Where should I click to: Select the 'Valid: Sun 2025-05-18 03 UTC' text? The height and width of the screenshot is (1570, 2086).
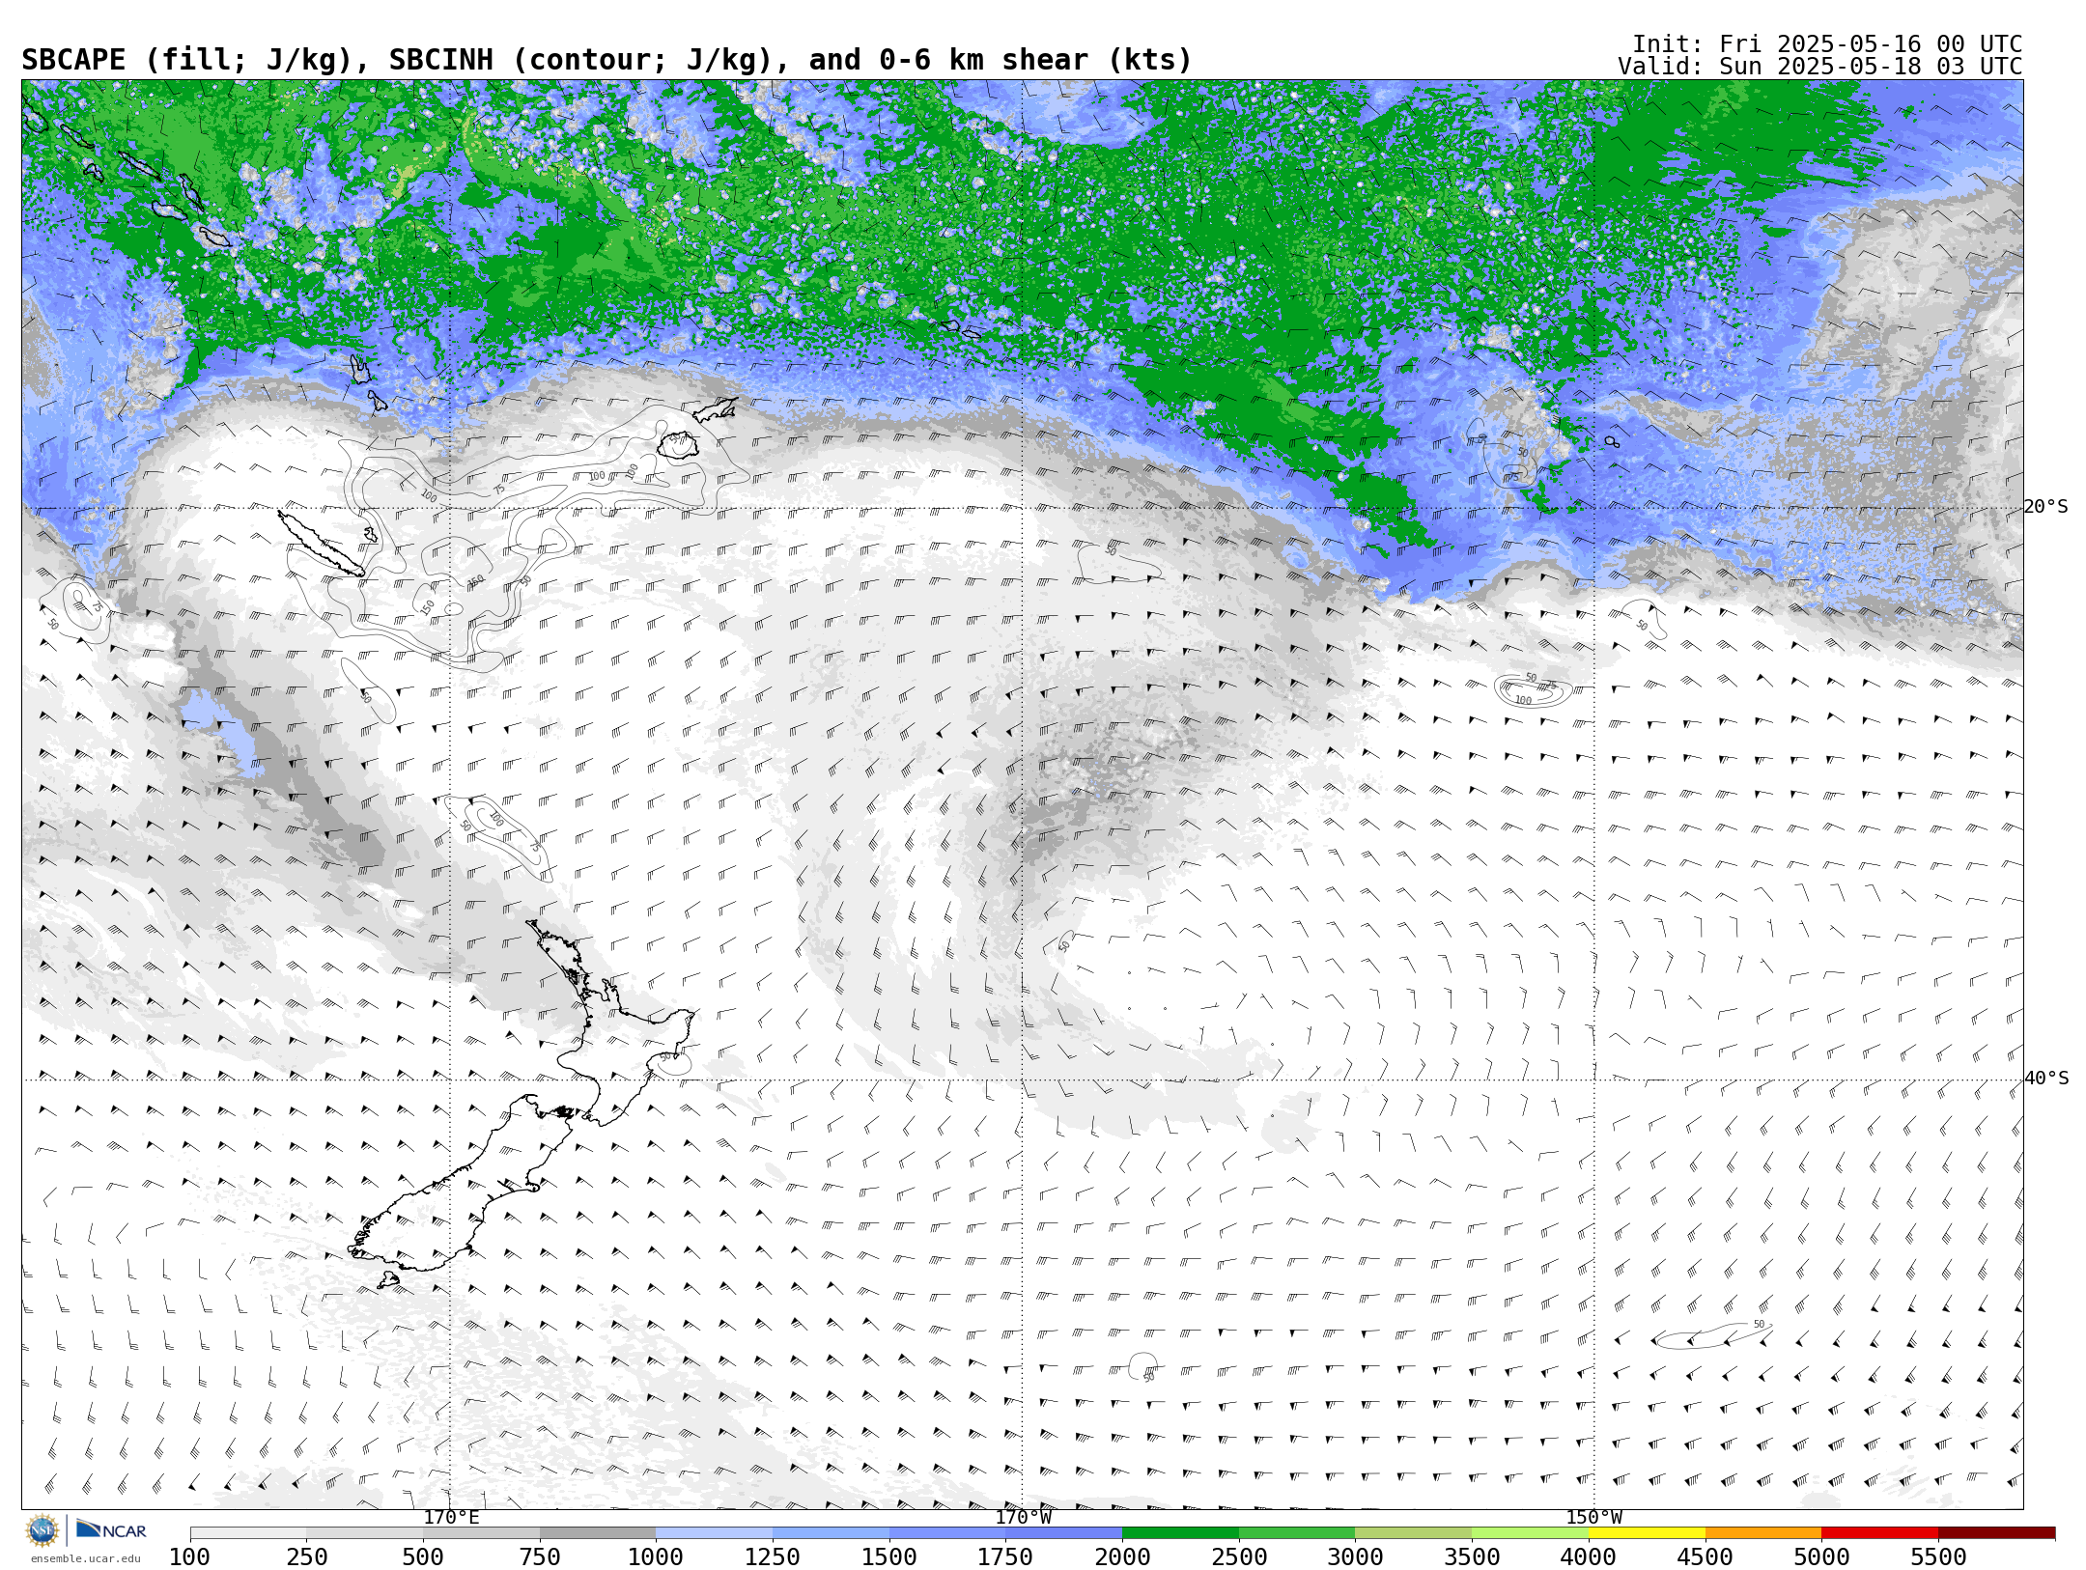[1820, 67]
